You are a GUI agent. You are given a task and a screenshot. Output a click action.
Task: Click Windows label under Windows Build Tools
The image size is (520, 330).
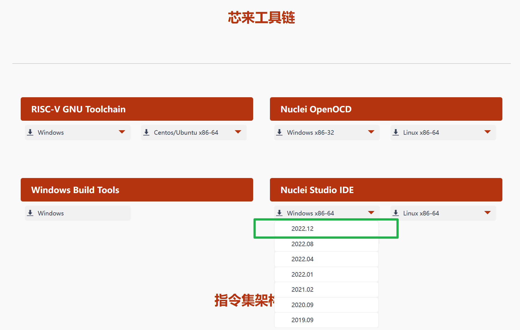tap(51, 213)
